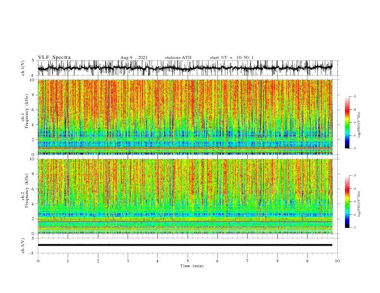Click the time axis tick label 4

157,261
